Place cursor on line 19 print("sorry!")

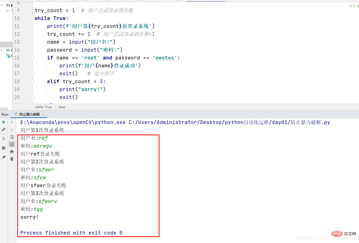coord(82,89)
